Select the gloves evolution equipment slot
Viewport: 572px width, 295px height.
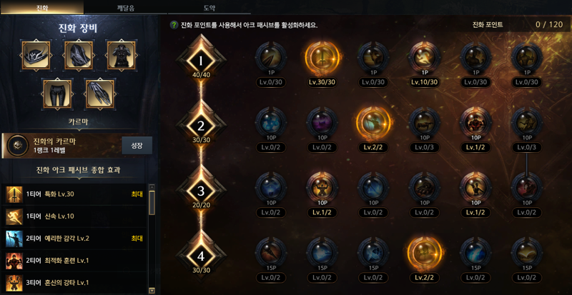point(99,94)
